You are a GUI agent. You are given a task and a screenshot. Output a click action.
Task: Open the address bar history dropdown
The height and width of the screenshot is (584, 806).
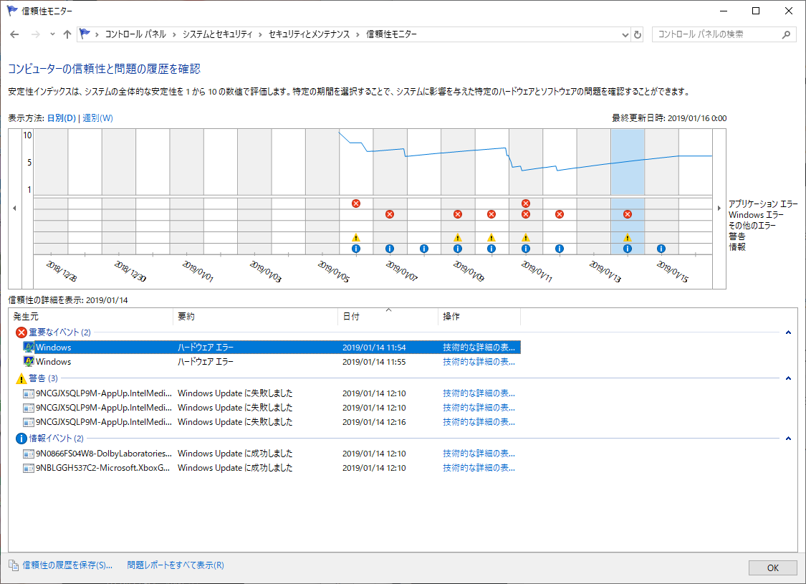(x=625, y=34)
